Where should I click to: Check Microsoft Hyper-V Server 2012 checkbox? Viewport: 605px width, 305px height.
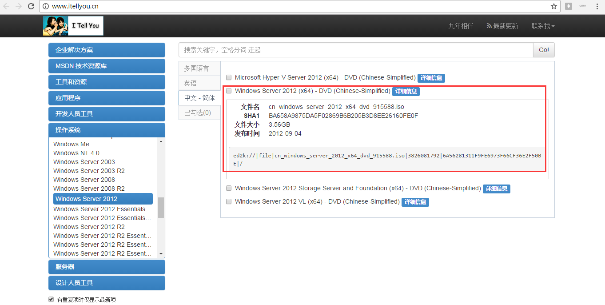pyautogui.click(x=229, y=77)
